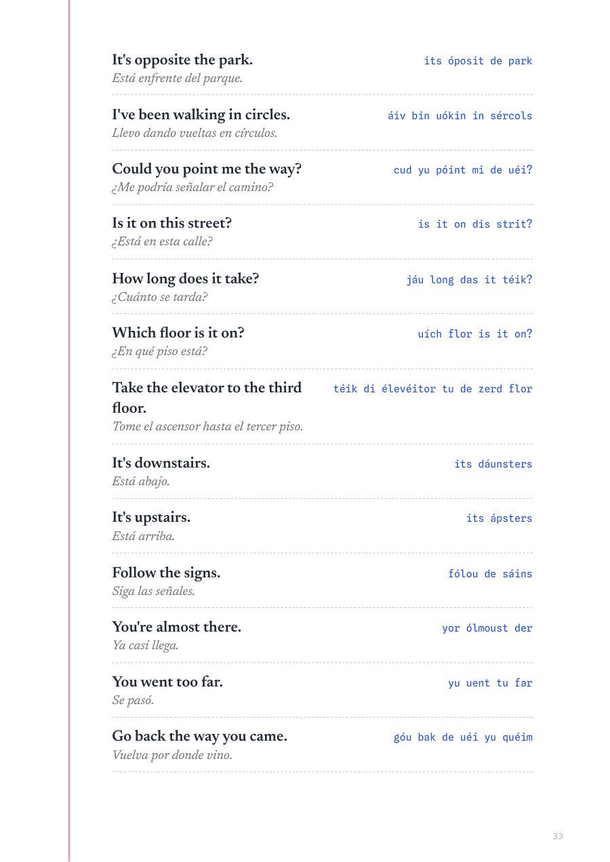This screenshot has width=610, height=862.
Task: Click the phrase "Follow the signs."
Action: pos(166,573)
